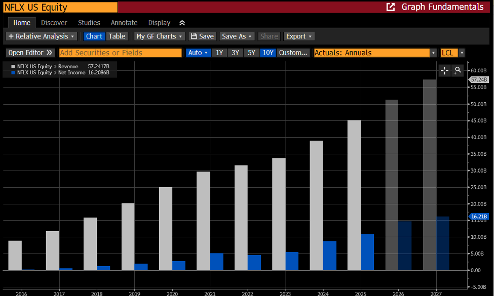The image size is (495, 296).
Task: Click the NFLX US Equity security field
Action: (x=60, y=7)
